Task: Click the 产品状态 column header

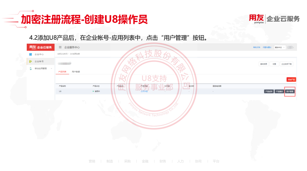Action: tap(96, 86)
